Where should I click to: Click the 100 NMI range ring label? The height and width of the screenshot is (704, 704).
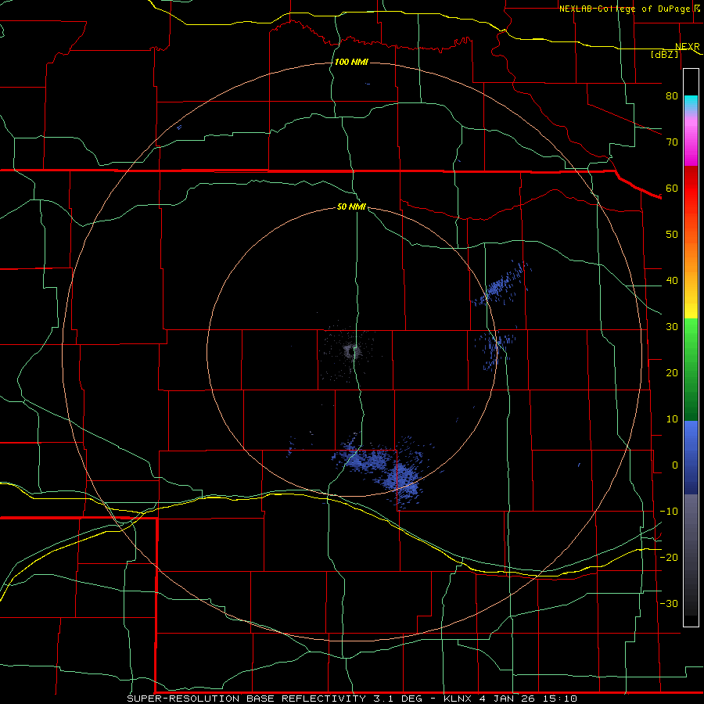(351, 62)
